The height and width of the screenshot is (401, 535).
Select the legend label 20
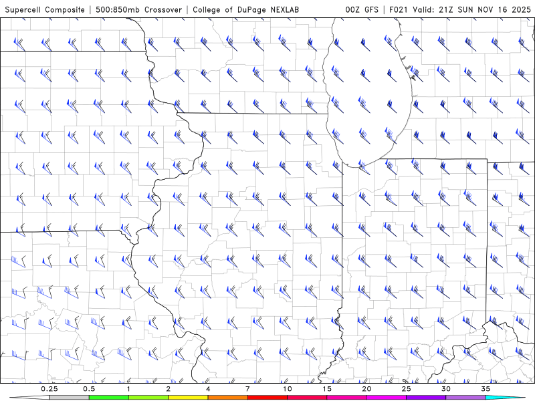[x=366, y=389]
